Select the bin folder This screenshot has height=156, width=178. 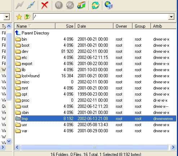tap(95, 39)
